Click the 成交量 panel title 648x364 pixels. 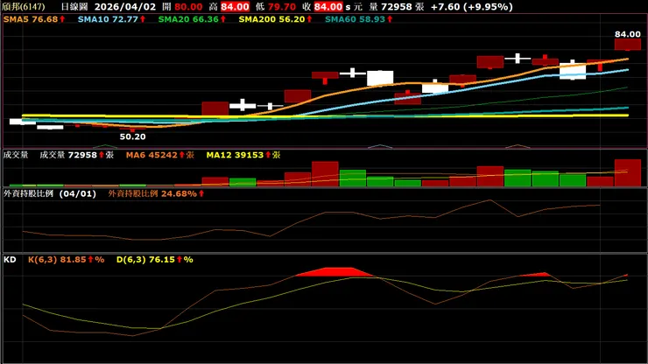point(16,155)
